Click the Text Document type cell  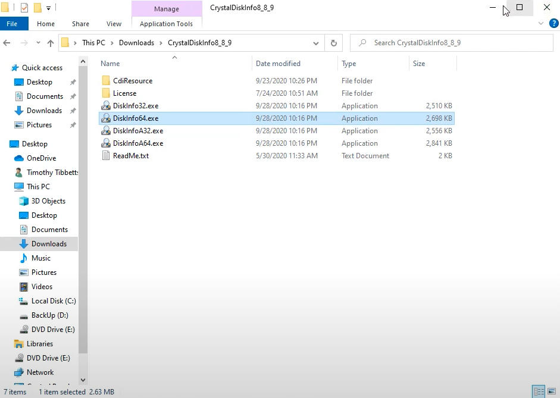pyautogui.click(x=365, y=156)
